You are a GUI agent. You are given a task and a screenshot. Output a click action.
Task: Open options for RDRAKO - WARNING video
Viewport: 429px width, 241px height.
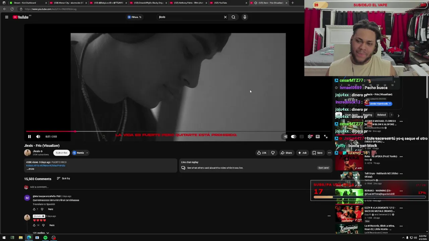[x=401, y=191]
